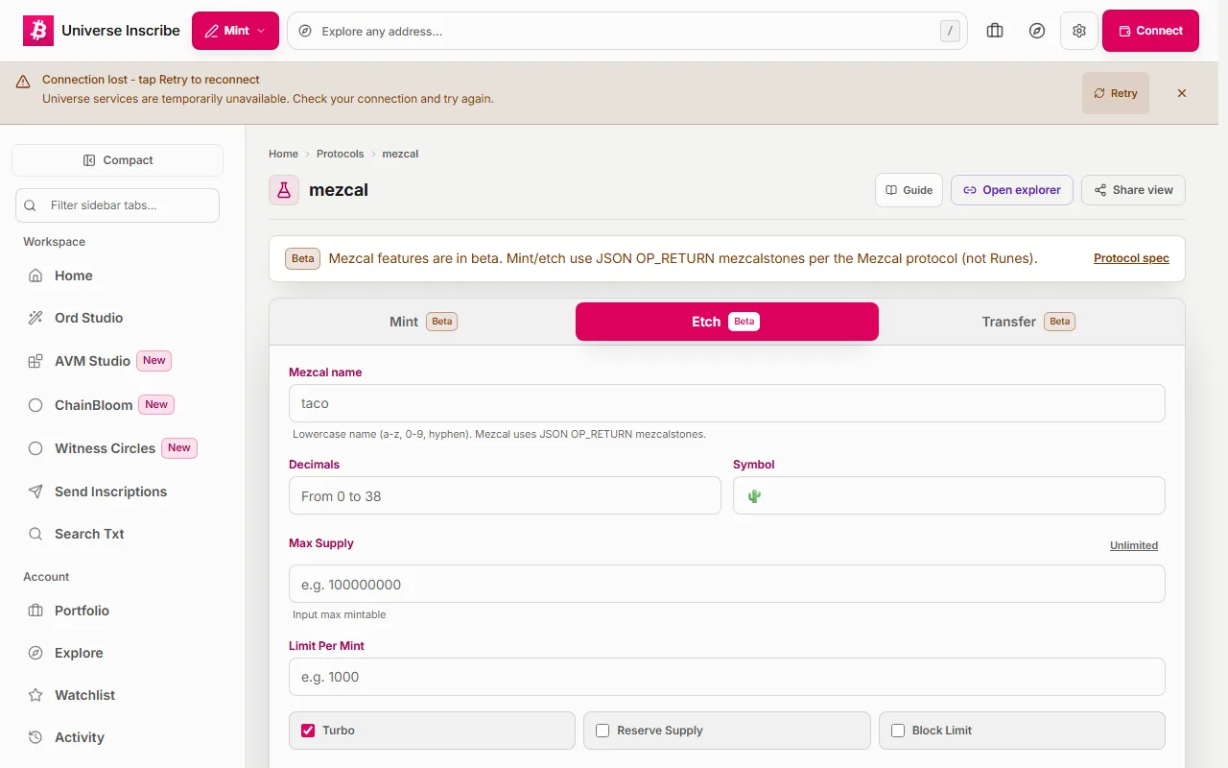The width and height of the screenshot is (1228, 768).
Task: Switch to the Transfer tab
Action: point(1028,322)
